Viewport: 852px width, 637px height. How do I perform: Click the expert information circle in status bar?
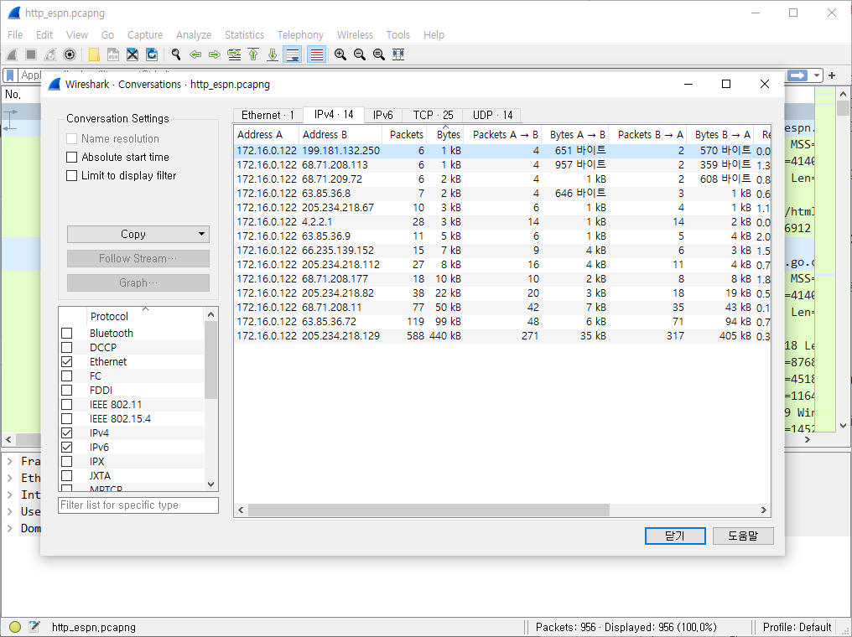coord(15,627)
